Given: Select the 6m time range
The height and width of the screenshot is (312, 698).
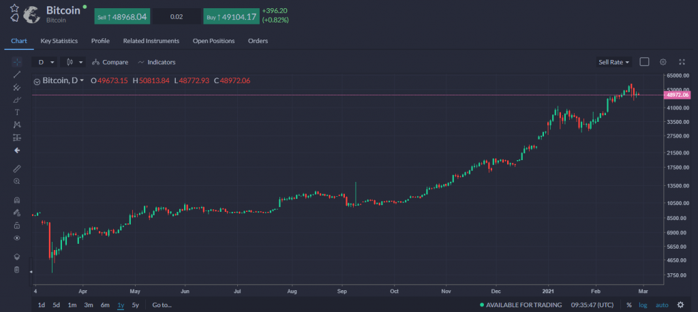Looking at the screenshot, I should click(105, 305).
